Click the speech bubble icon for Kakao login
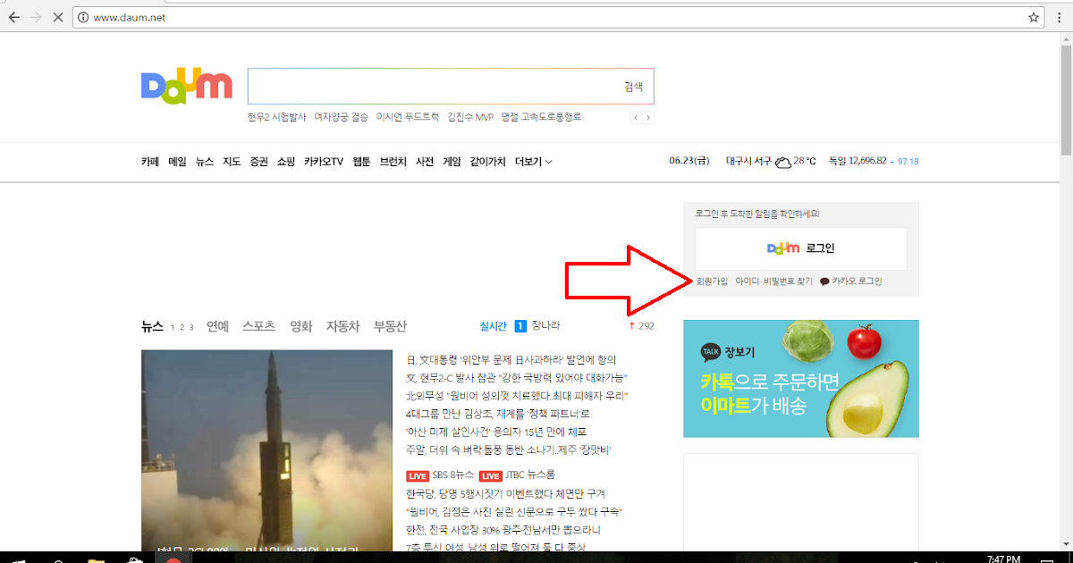Viewport: 1073px width, 563px height. point(824,281)
